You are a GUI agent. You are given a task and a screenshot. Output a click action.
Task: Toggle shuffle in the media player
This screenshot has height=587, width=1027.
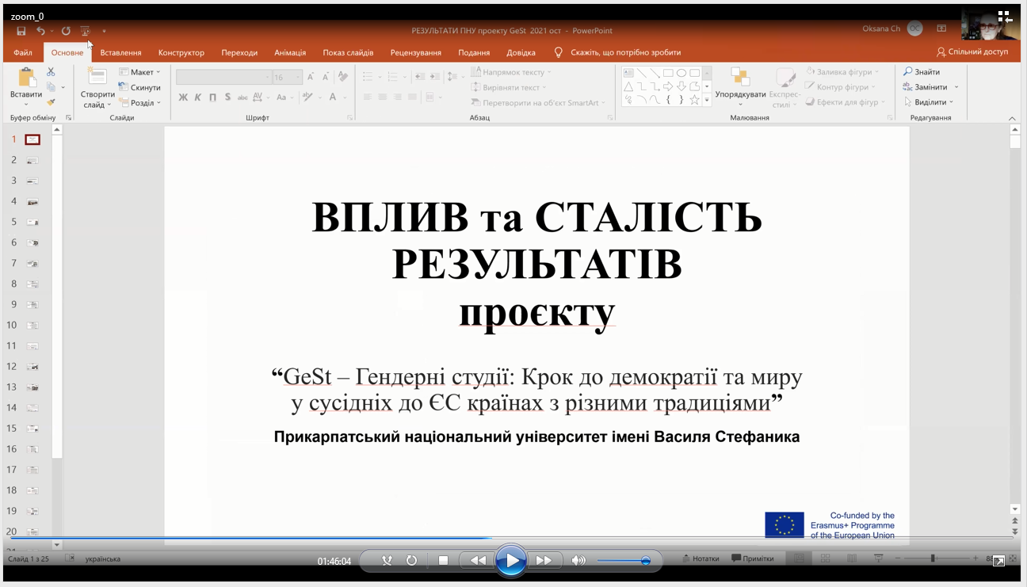[387, 560]
